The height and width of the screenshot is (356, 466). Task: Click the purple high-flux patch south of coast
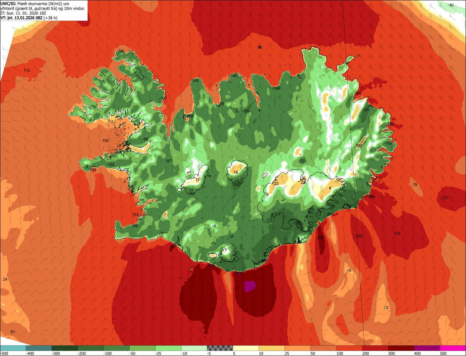pyautogui.click(x=249, y=286)
